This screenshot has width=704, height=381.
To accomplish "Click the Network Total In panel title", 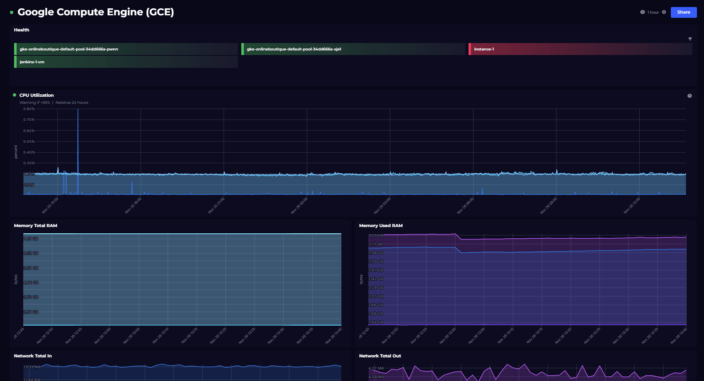I will [x=33, y=356].
